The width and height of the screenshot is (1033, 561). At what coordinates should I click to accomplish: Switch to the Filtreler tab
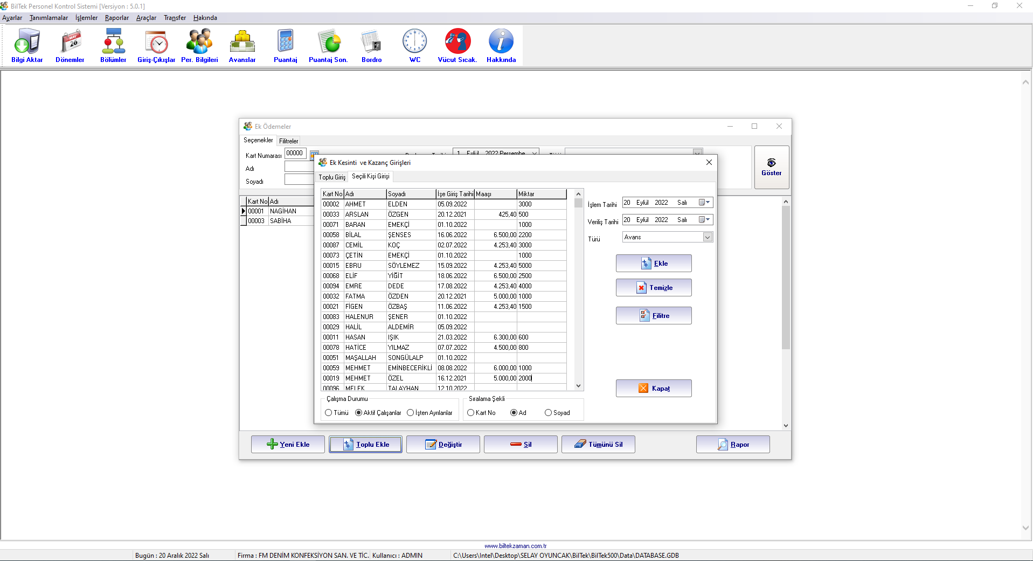pyautogui.click(x=289, y=141)
